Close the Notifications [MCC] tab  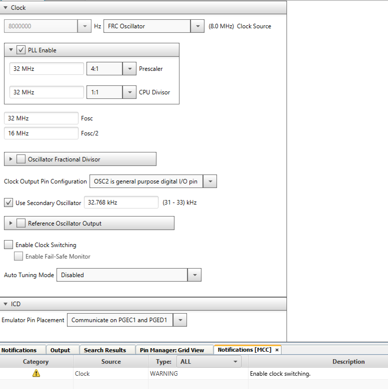(x=277, y=350)
